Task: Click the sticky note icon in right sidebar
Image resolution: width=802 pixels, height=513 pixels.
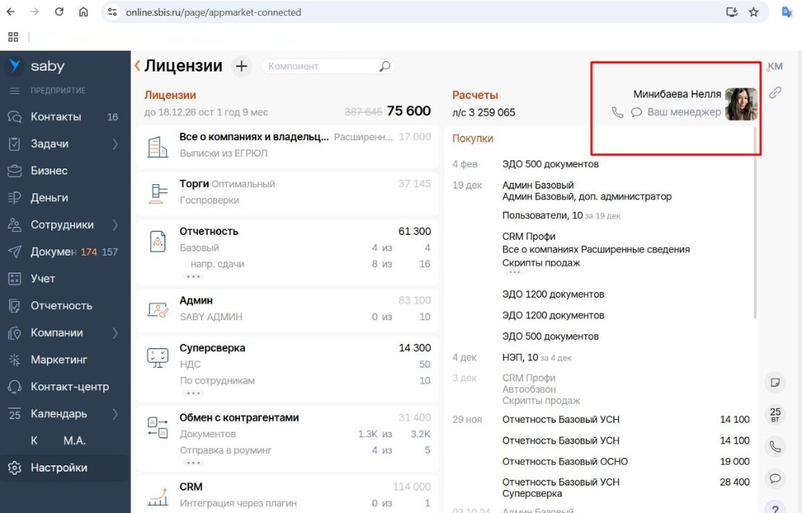Action: (775, 381)
